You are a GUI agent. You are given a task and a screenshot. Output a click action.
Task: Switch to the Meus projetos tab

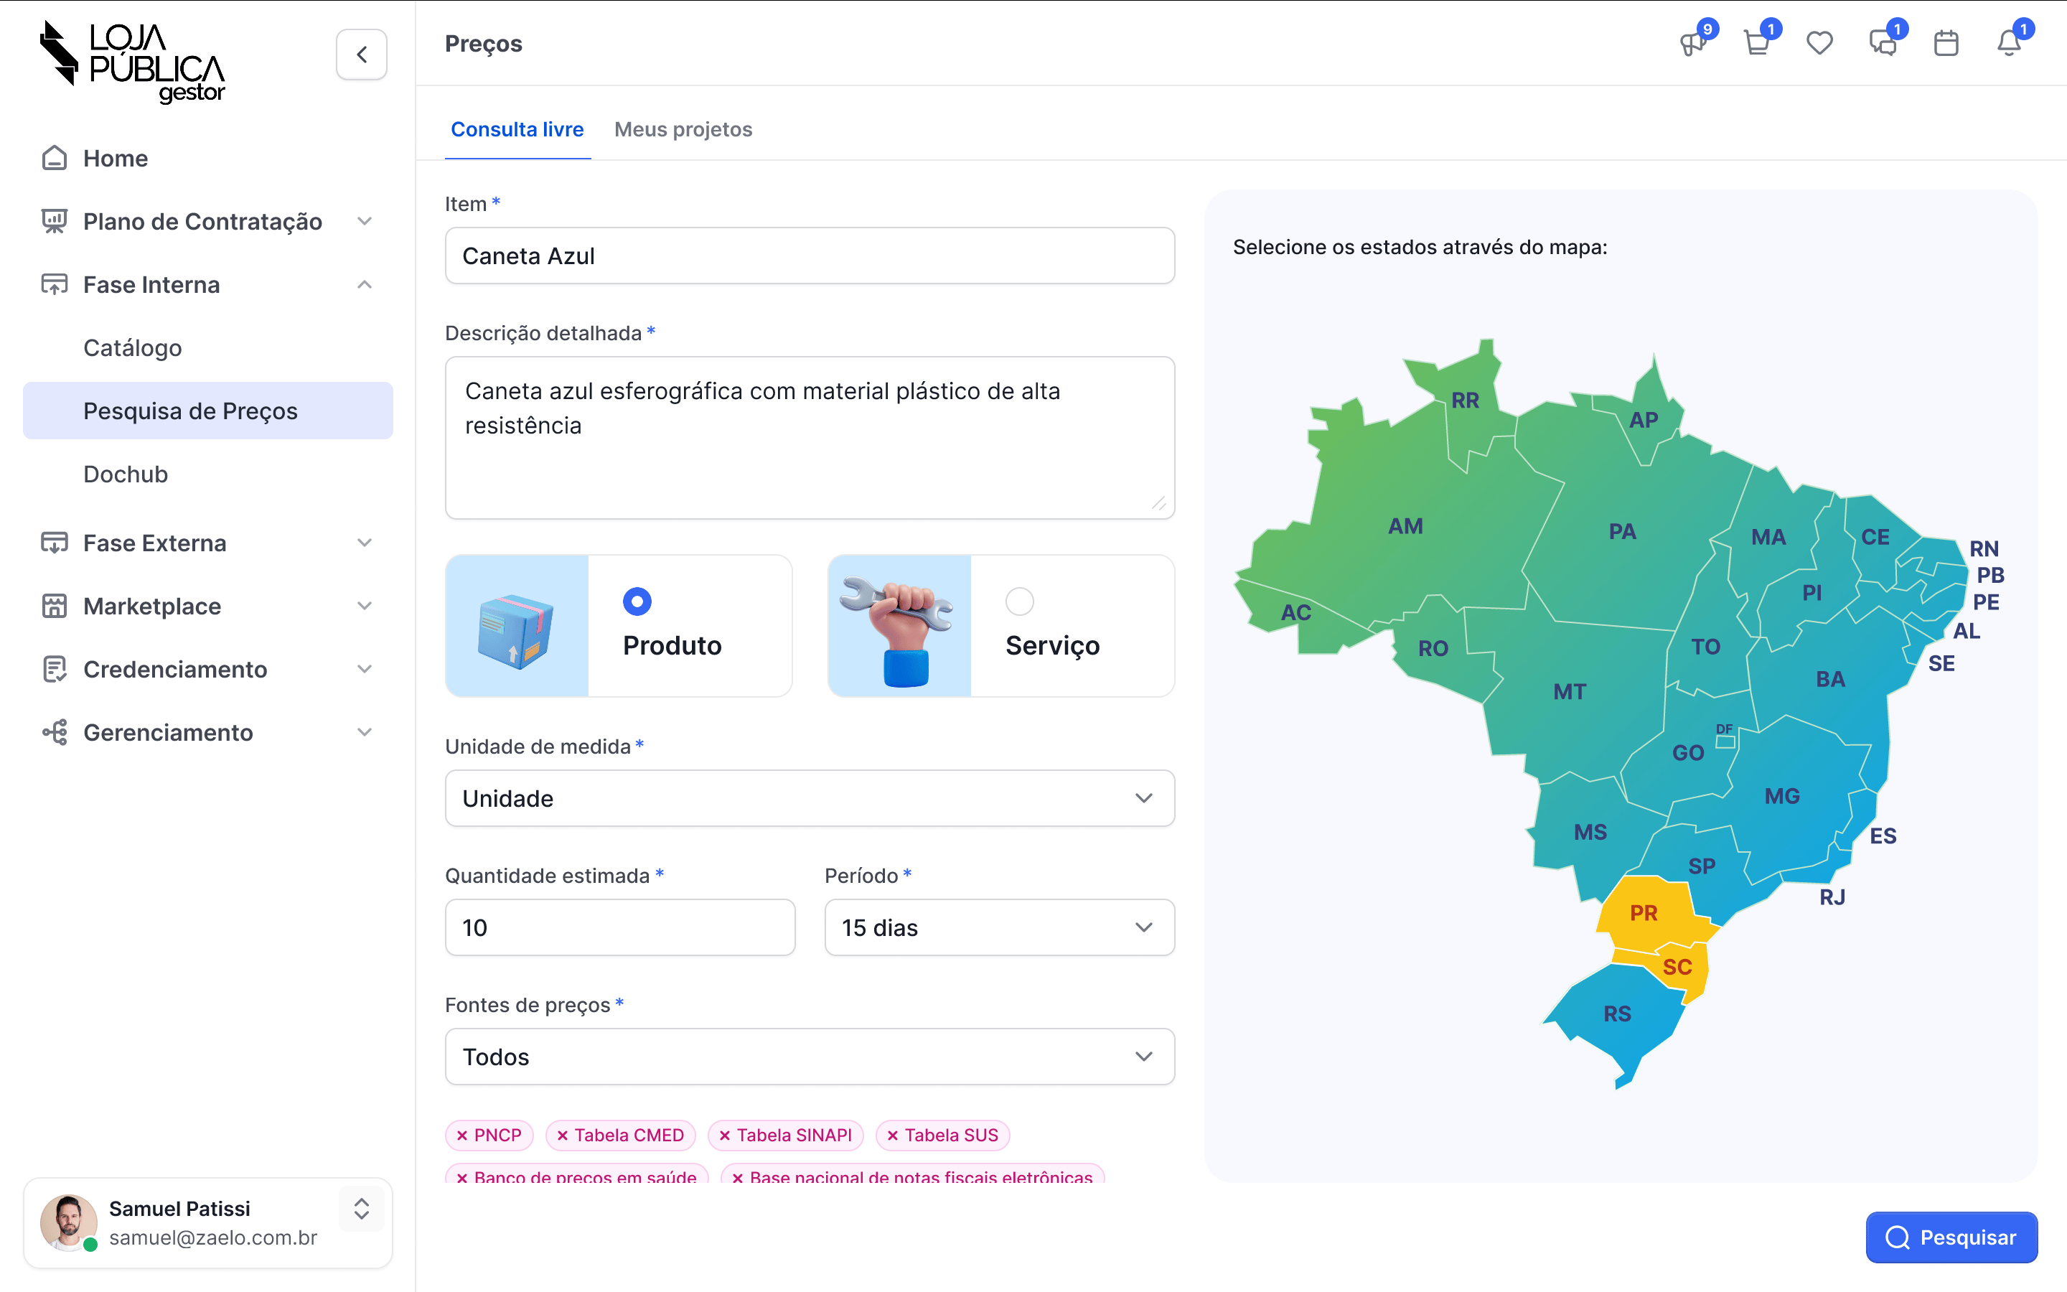[683, 129]
